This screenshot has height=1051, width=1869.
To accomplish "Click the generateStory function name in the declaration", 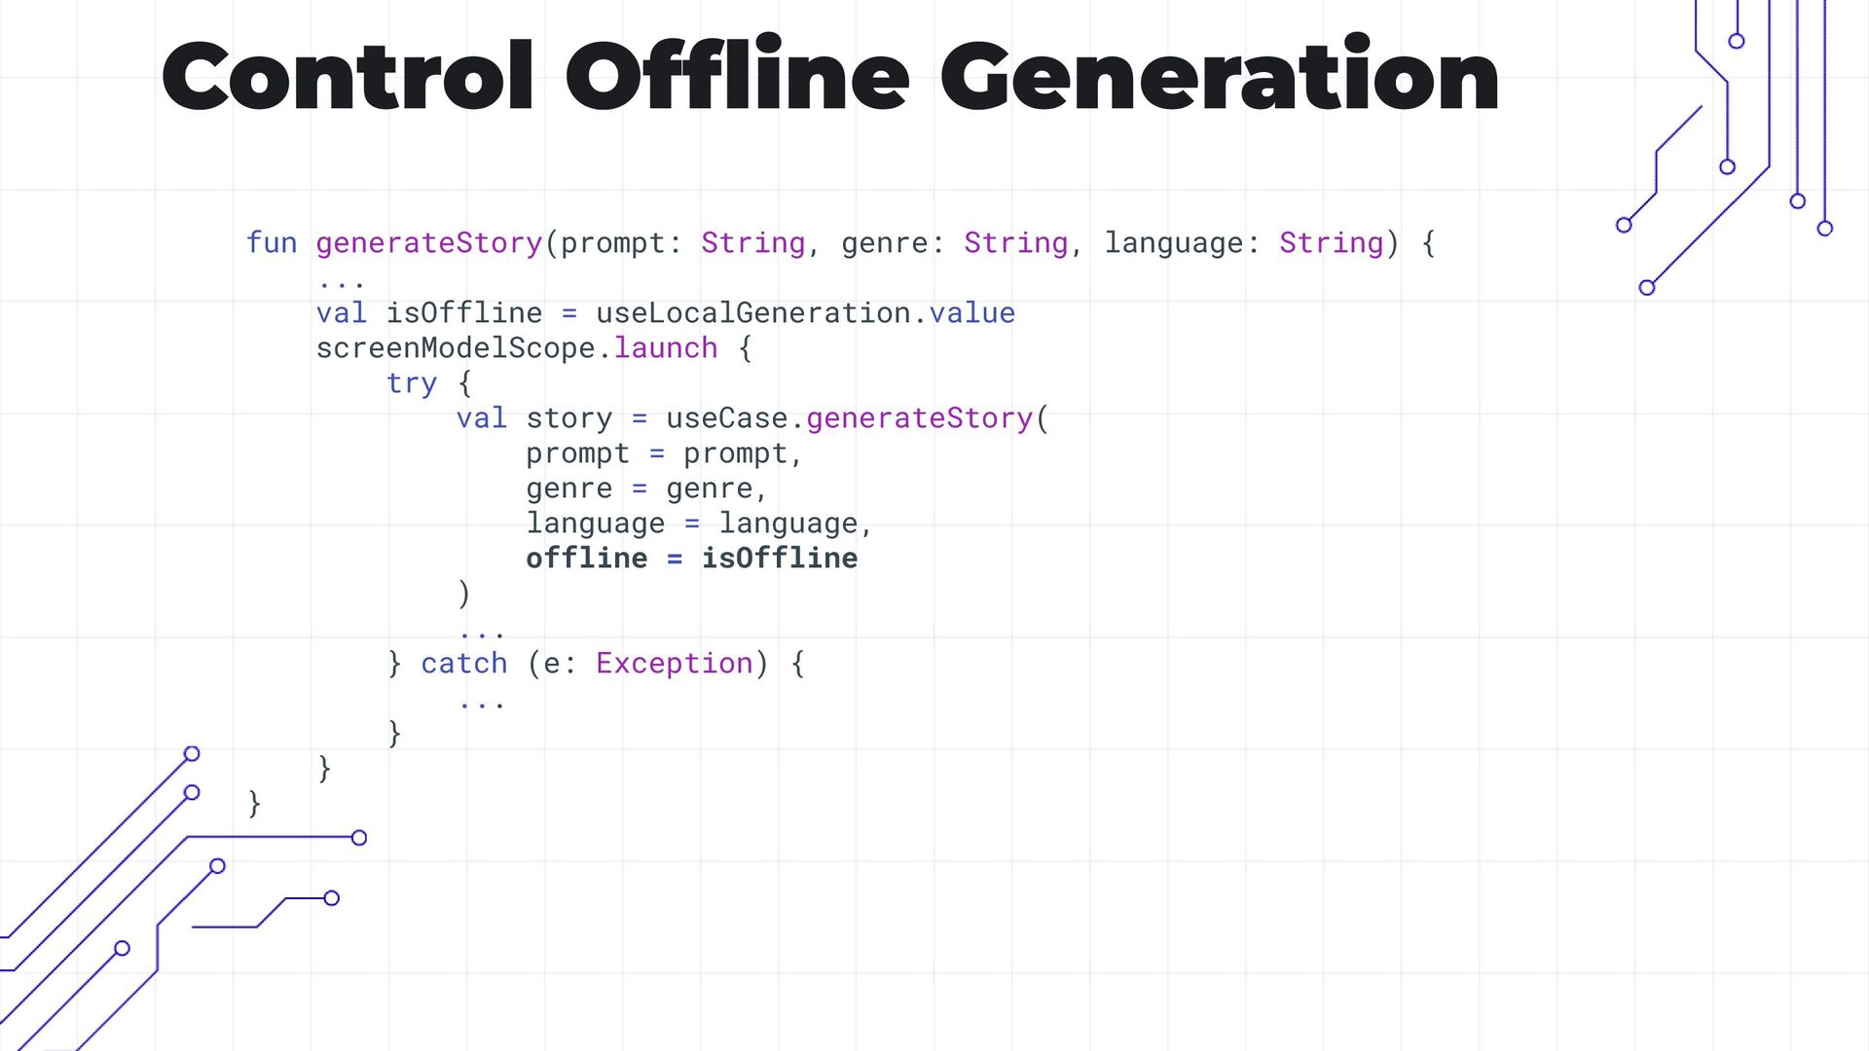I will [x=428, y=243].
